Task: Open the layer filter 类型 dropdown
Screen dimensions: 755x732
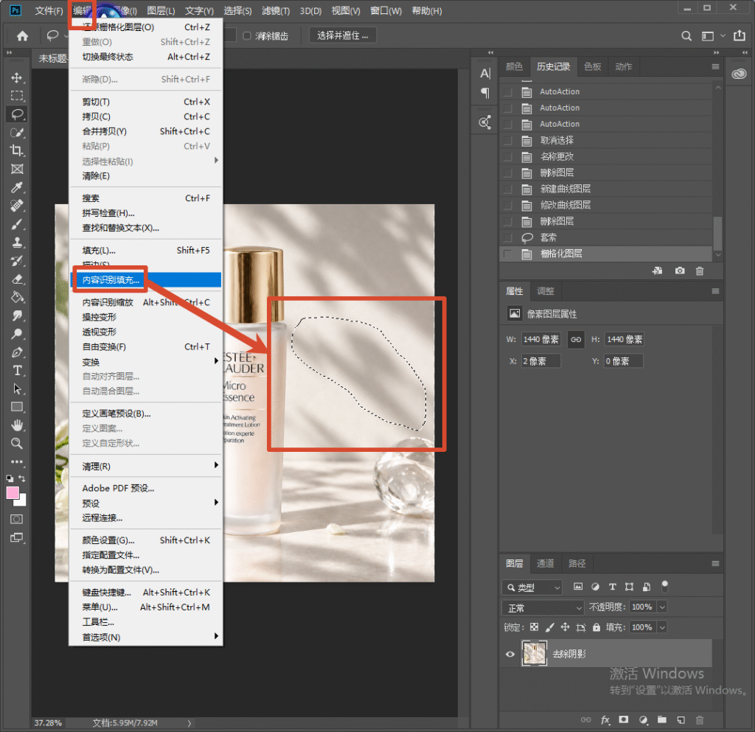Action: click(532, 587)
